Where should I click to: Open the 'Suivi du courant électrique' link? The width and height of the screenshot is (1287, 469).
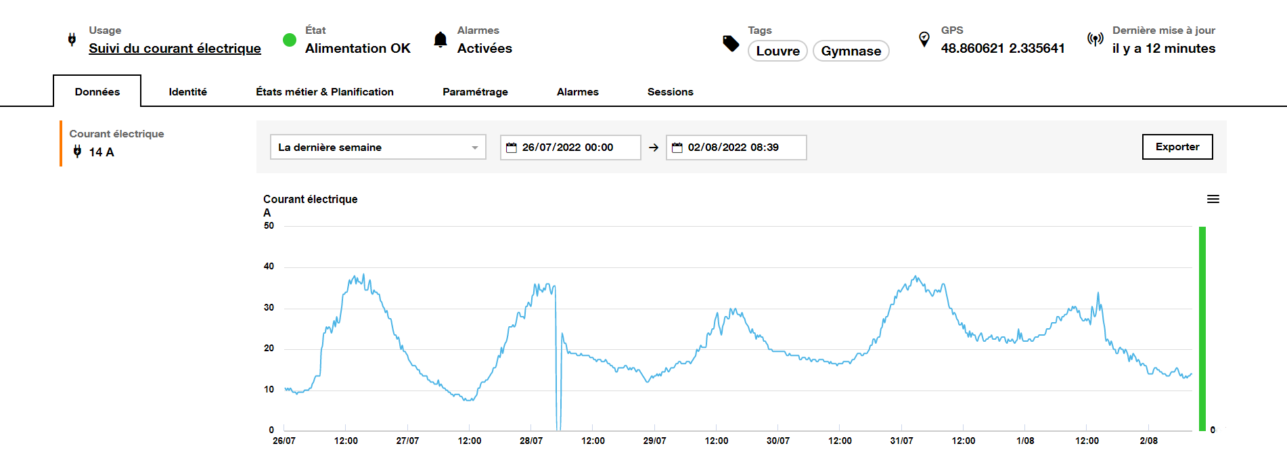175,49
